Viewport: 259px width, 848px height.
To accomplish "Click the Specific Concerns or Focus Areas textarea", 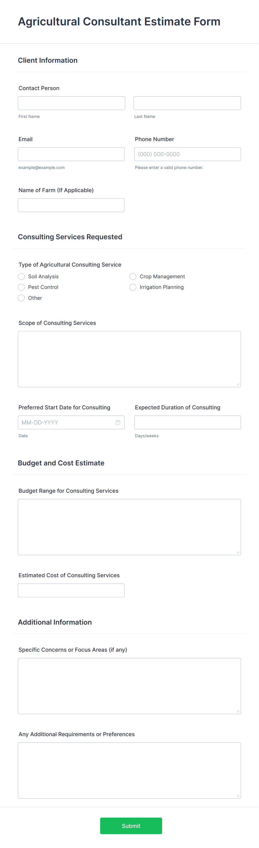I will pos(129,686).
